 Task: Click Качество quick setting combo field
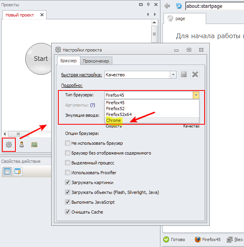click(137, 74)
